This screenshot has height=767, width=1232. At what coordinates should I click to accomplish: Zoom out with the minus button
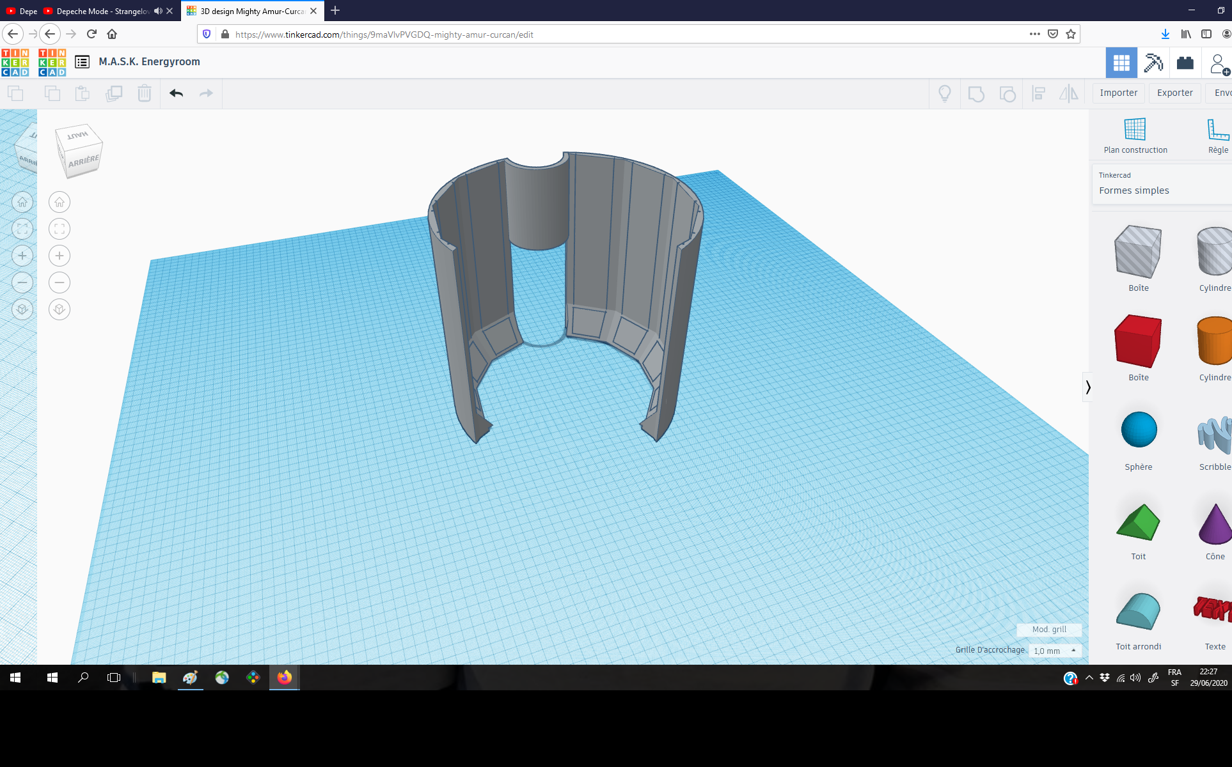(x=59, y=283)
